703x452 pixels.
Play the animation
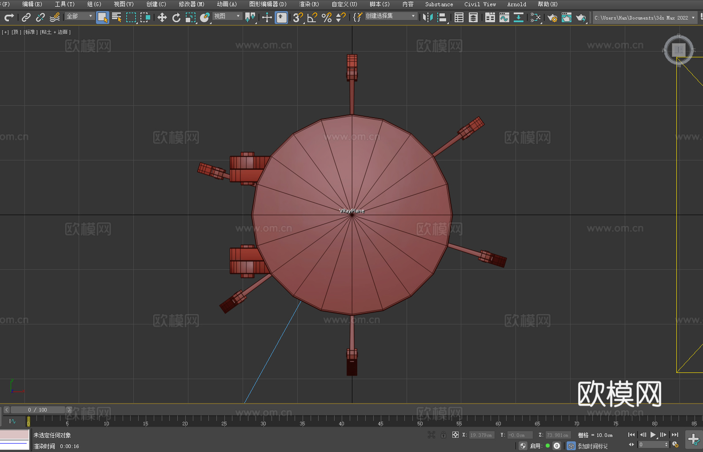click(x=653, y=435)
